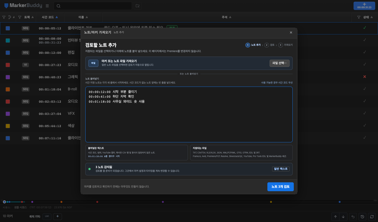Click the 일반 텍스트 format badge
Screen dimensions: 378x222
[x=281, y=169]
